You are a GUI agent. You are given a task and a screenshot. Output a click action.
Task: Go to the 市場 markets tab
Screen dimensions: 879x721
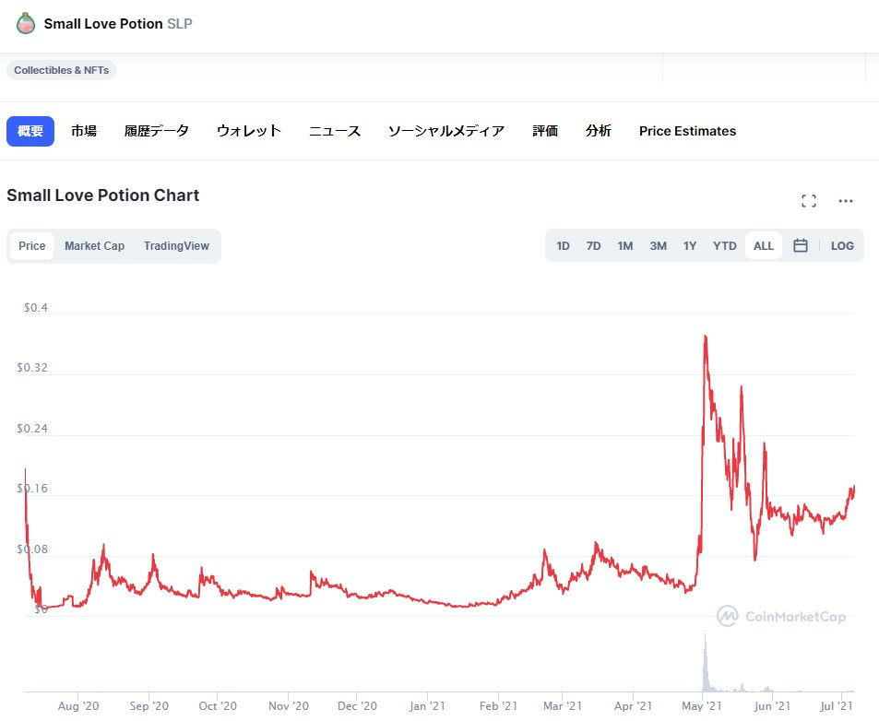click(84, 131)
